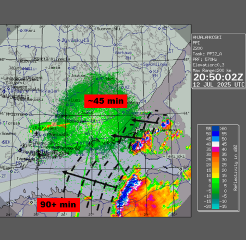
Task: Click the Suonenjoki town label
Action: coord(108,29)
